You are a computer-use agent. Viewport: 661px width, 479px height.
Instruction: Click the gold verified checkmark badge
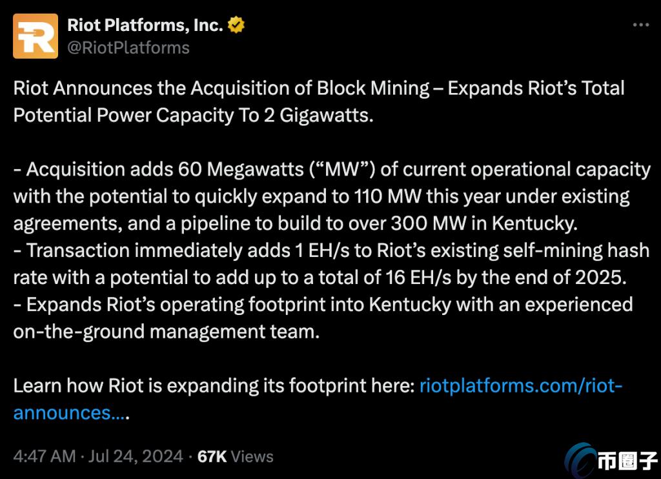pos(236,22)
